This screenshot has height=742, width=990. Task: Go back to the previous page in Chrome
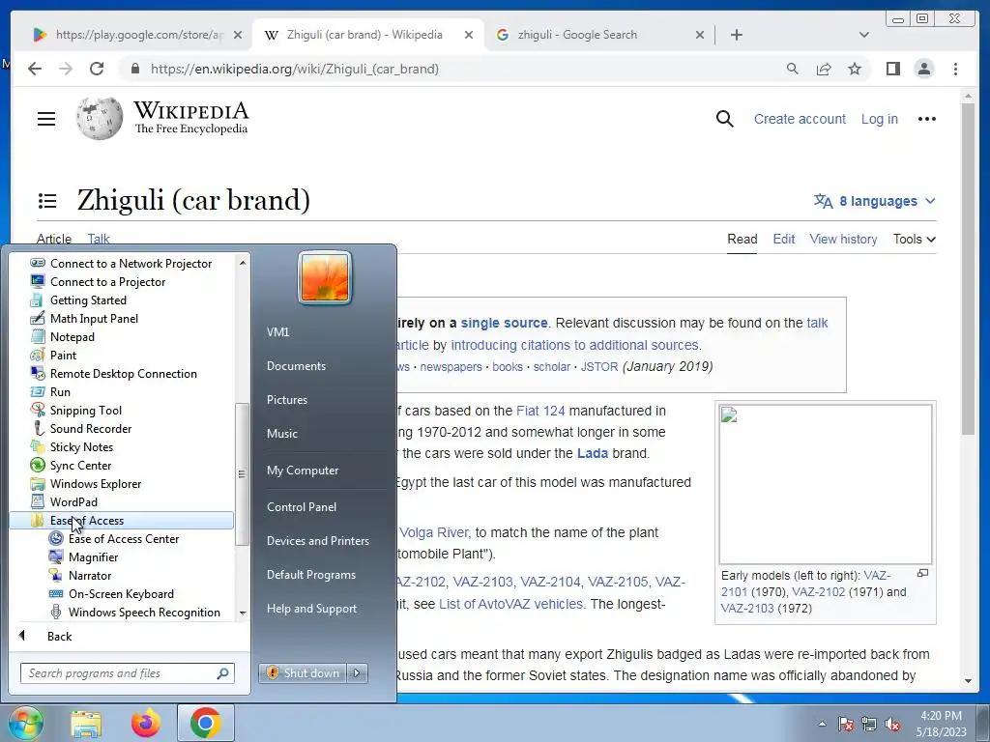(x=35, y=69)
